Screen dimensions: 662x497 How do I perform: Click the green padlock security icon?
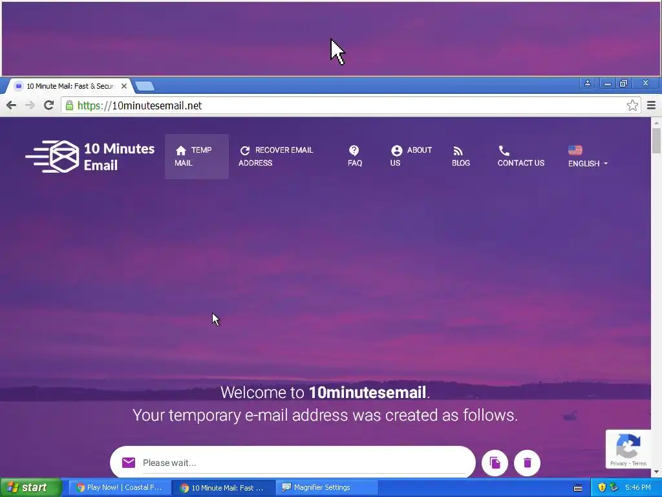click(69, 105)
